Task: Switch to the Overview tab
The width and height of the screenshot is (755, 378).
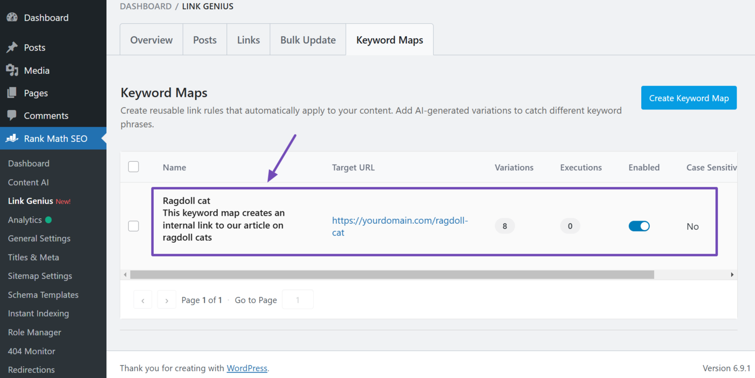Action: [152, 40]
